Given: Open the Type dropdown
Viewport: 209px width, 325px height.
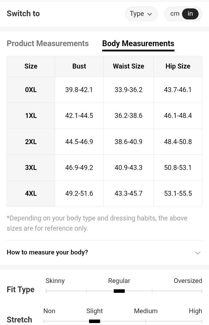Looking at the screenshot, I should tap(141, 14).
